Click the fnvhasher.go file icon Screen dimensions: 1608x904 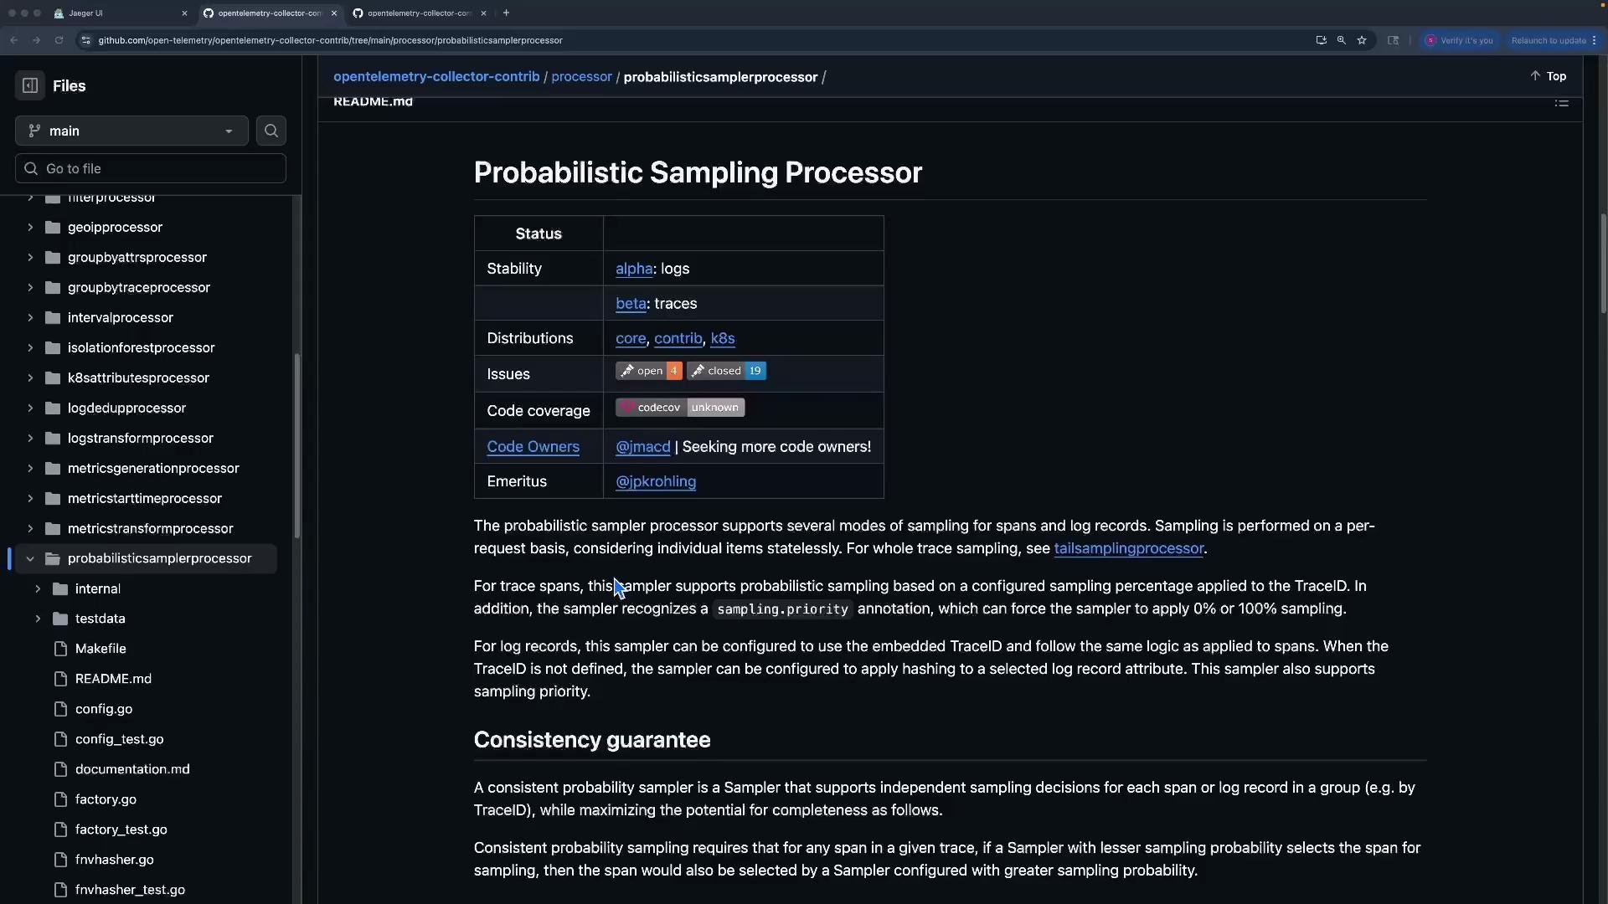(x=60, y=860)
